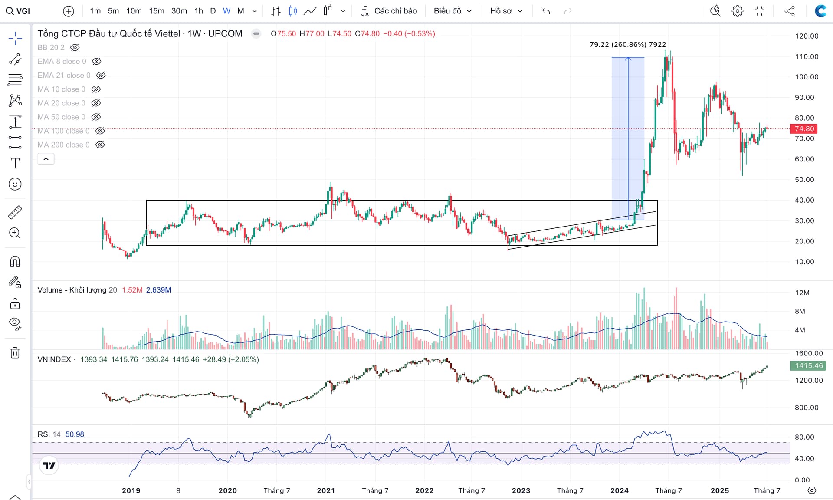Select the trend line drawing tool

(x=15, y=59)
